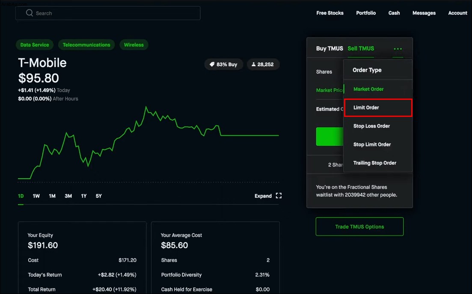Open Messages from the top navigation

tap(424, 13)
